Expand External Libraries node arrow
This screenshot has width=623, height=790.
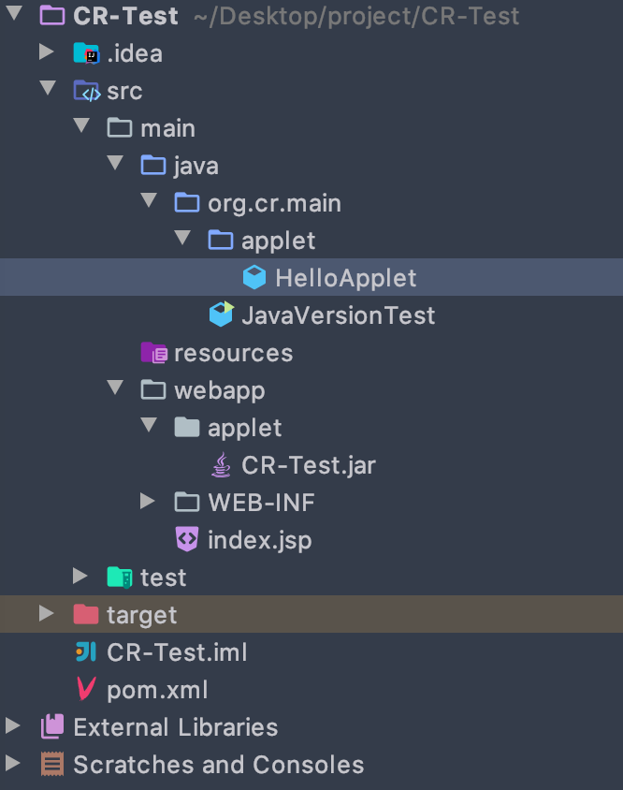point(13,727)
